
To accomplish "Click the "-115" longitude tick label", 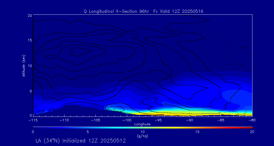I will (x=33, y=120).
